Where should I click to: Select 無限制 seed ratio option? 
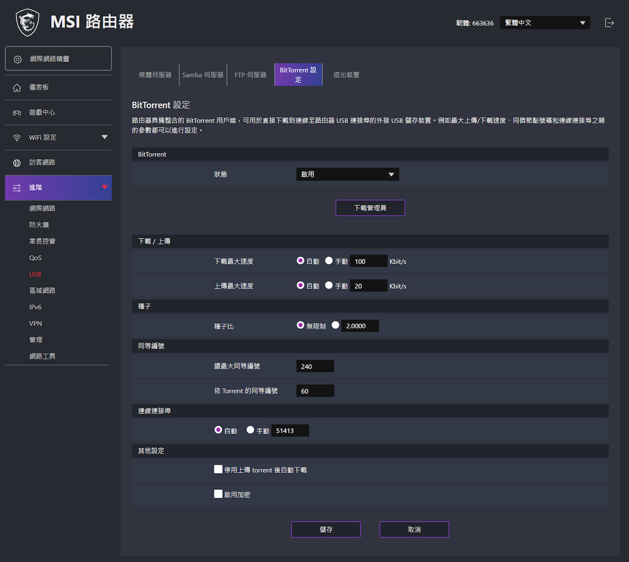click(301, 325)
